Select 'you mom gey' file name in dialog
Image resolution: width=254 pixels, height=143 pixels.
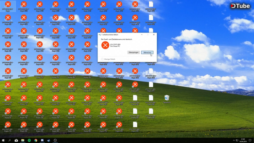tap(115, 44)
